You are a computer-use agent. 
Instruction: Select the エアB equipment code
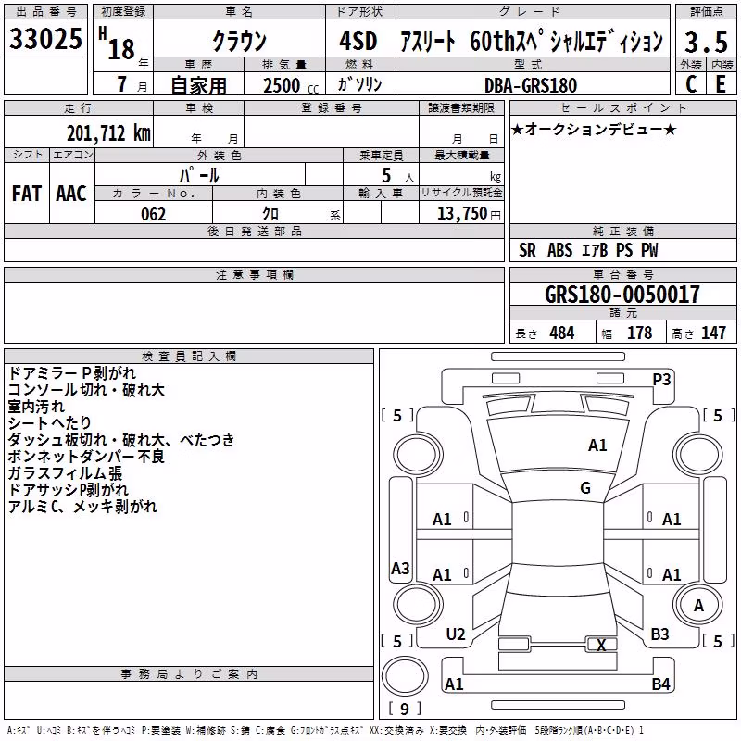594,250
